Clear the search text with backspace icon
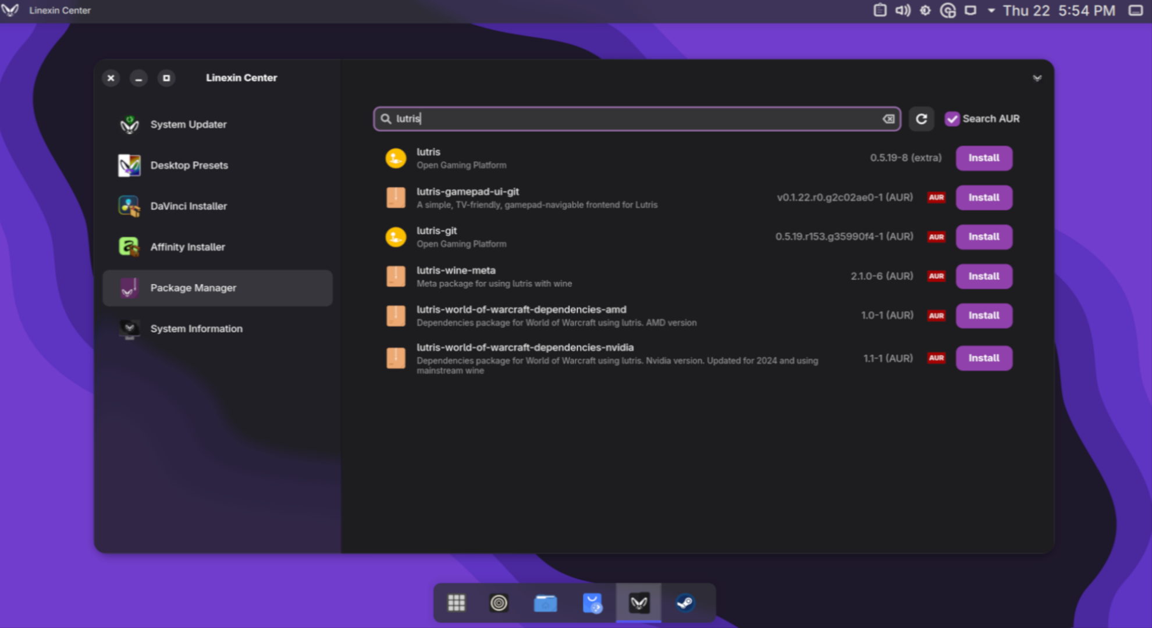The image size is (1152, 628). pos(888,119)
